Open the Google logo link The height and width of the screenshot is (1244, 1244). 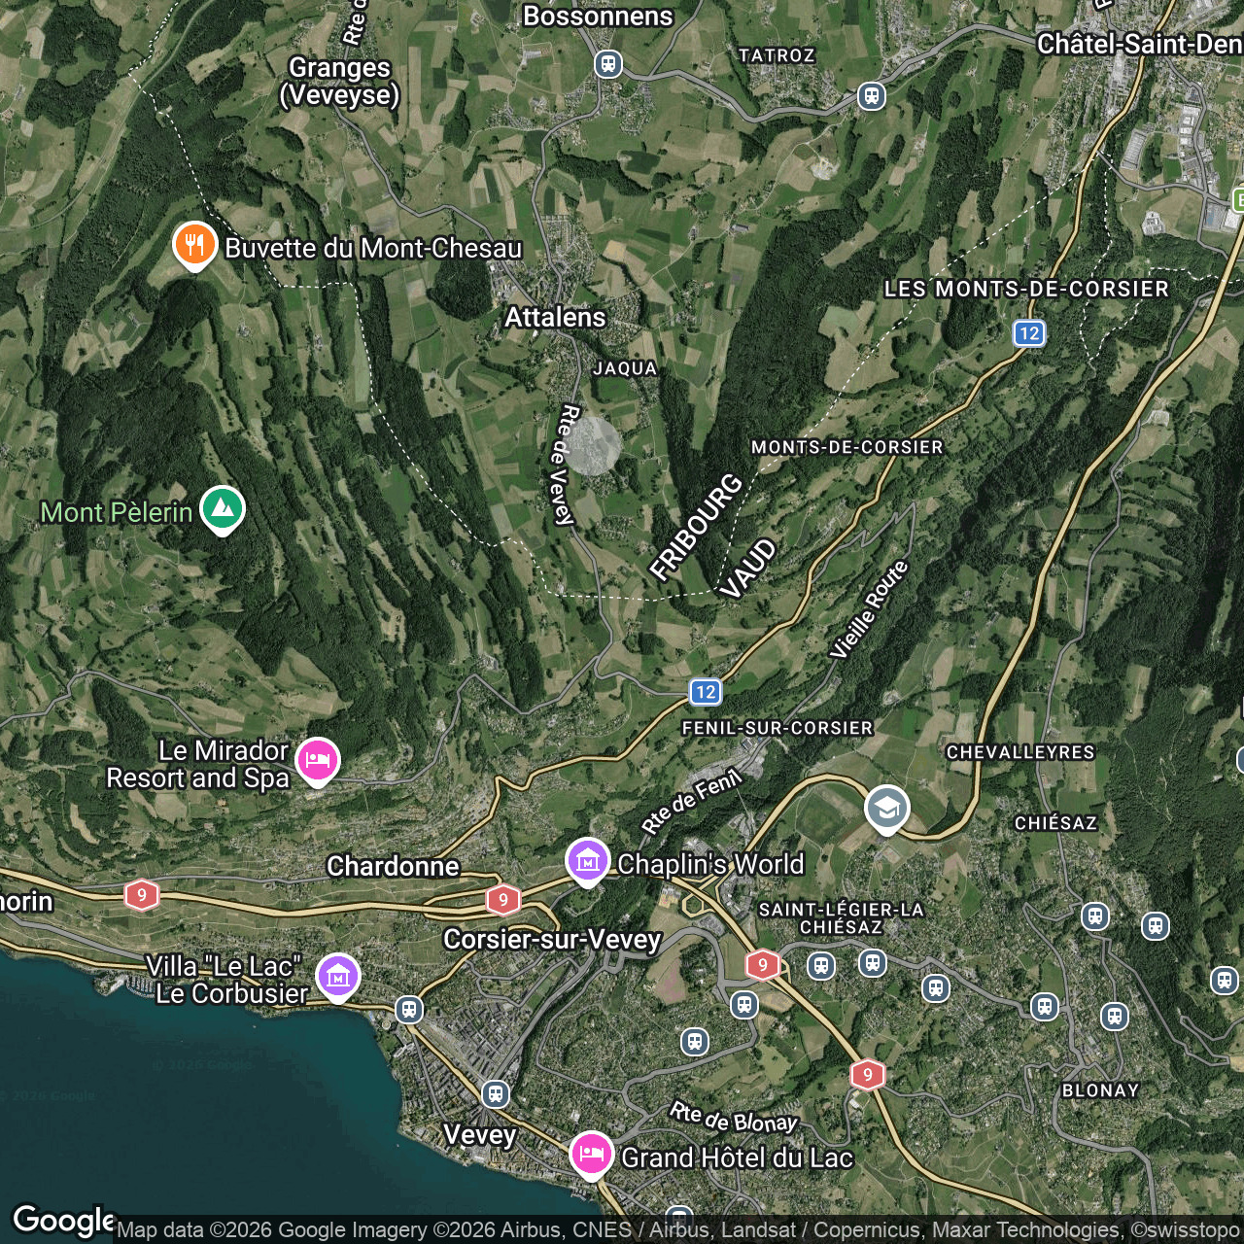coord(63,1220)
